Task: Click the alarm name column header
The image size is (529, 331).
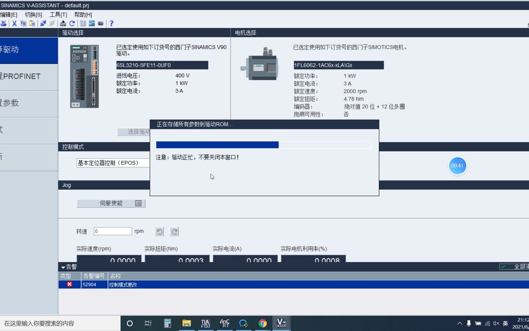Action: click(x=318, y=276)
